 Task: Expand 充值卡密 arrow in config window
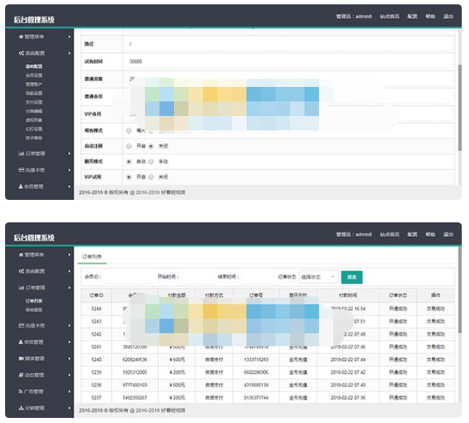tap(70, 170)
